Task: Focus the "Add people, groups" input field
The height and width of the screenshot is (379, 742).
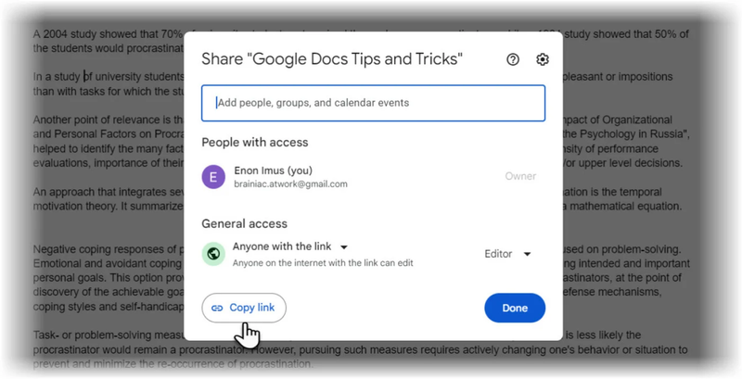Action: [374, 103]
